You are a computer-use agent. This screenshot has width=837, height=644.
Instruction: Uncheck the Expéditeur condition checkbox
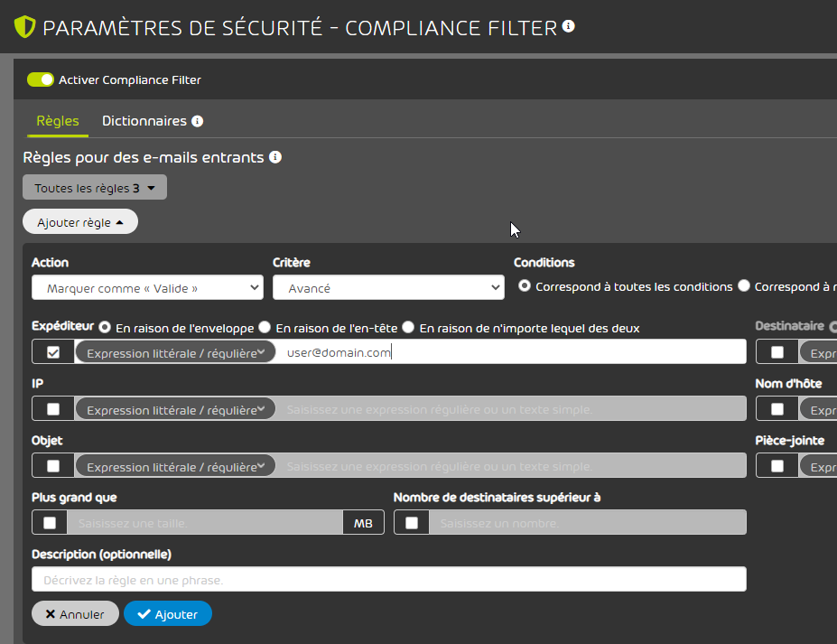53,352
